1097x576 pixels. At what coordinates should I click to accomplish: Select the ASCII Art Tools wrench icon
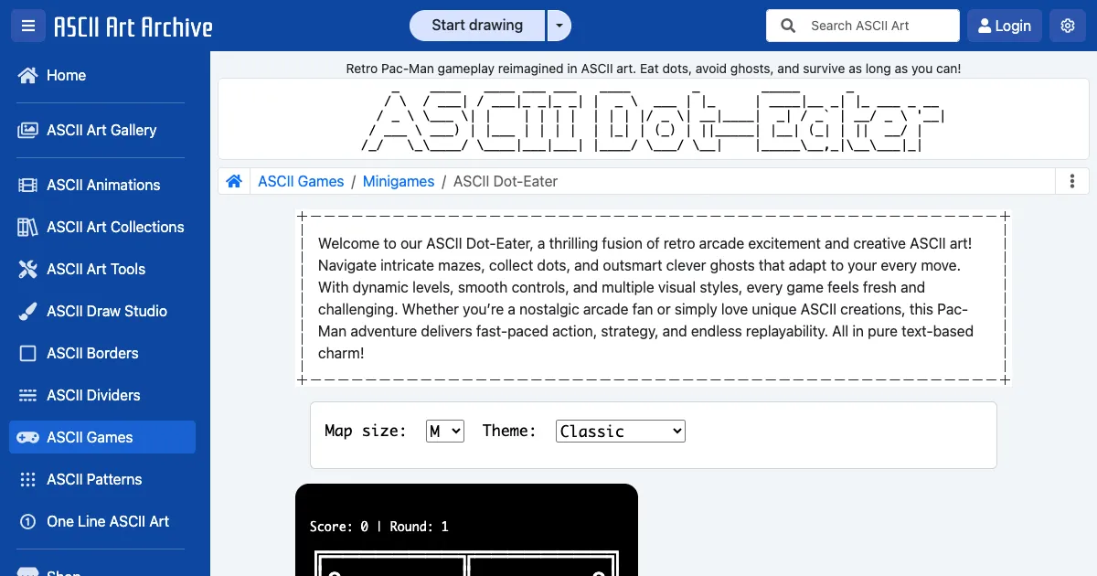[28, 269]
